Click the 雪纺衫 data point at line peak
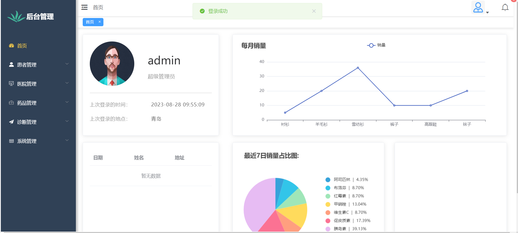518x233 pixels. 358,68
